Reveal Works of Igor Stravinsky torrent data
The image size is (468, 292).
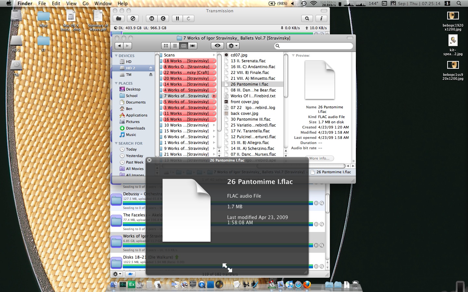[322, 245]
